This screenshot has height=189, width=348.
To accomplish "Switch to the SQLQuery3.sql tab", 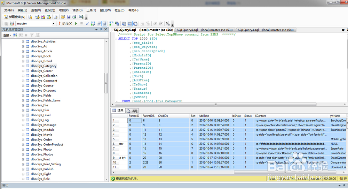I will coord(266,30).
